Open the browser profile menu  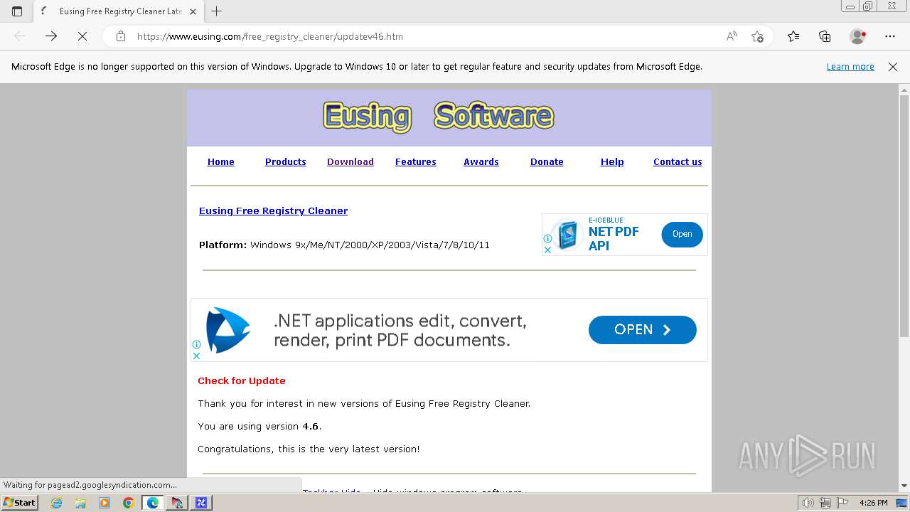tap(857, 36)
